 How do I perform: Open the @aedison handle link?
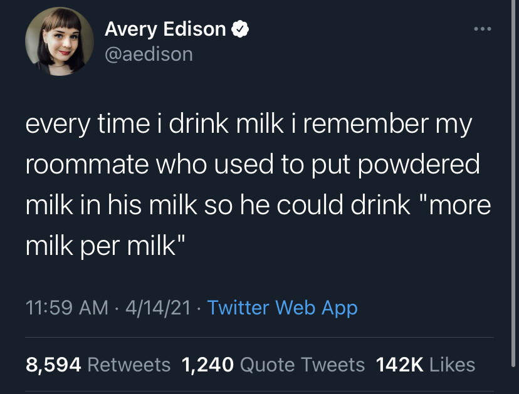point(149,54)
